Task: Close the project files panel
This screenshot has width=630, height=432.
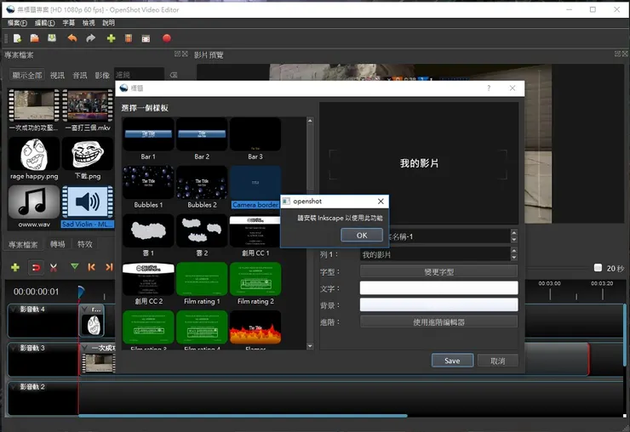Action: [185, 54]
